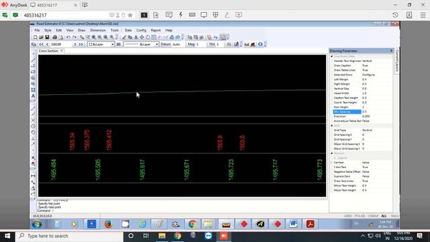Click the AnyDesk lightning actions icon
Screen dimensions: 430x242
point(181,15)
